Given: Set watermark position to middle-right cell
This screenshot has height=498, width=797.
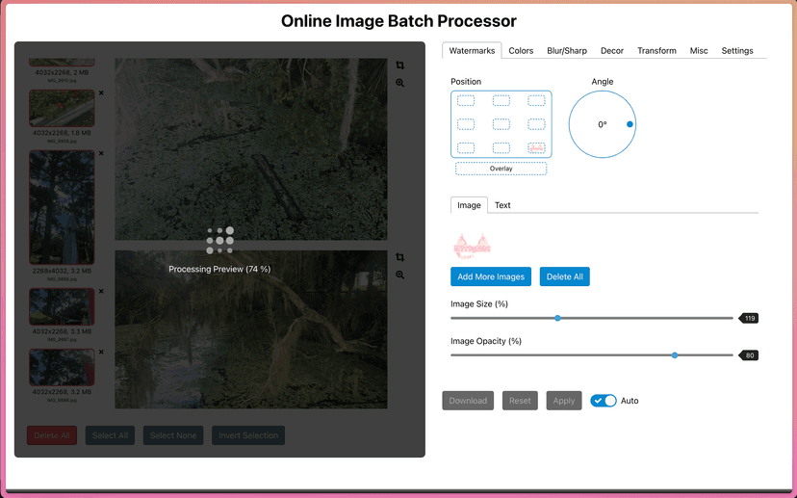Looking at the screenshot, I should [x=536, y=124].
